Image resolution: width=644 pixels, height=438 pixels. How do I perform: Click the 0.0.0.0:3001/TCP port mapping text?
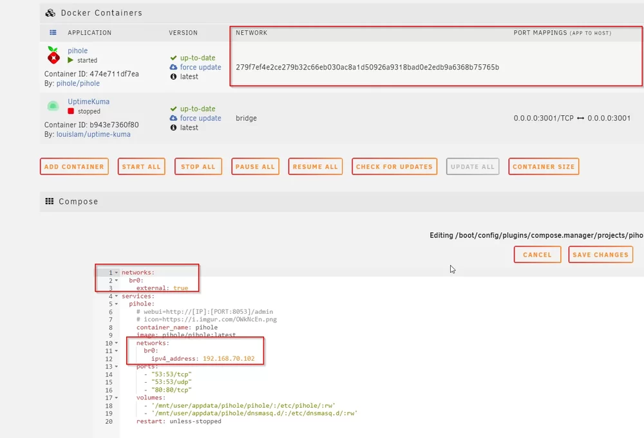click(x=544, y=118)
